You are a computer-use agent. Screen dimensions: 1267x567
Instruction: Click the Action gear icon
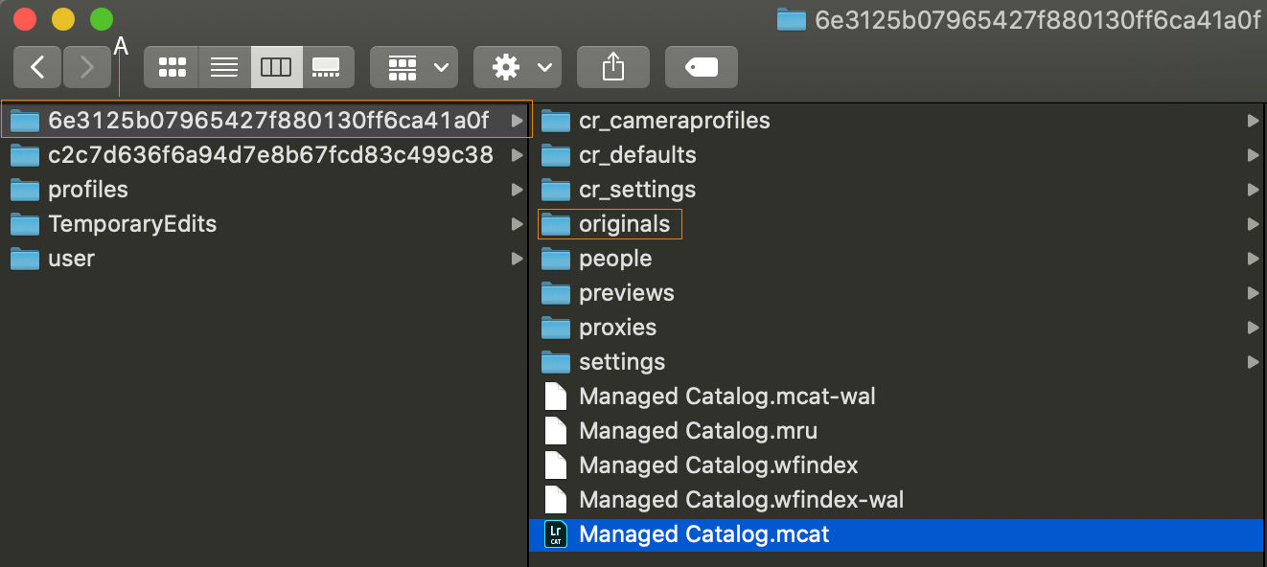coord(506,66)
